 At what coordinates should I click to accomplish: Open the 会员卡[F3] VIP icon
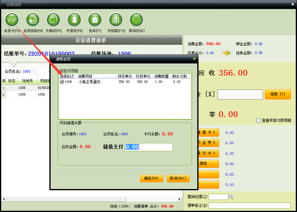click(x=12, y=20)
